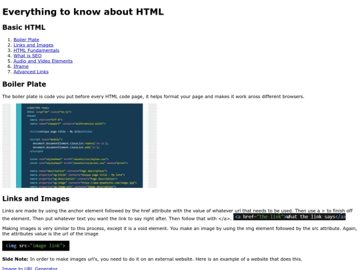Image resolution: width=360 pixels, height=270 pixels.
Task: Click the boilerplate code screenshot image
Action: coord(79,145)
